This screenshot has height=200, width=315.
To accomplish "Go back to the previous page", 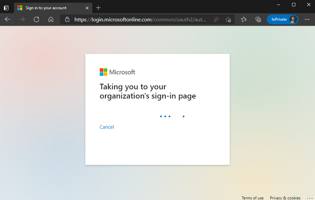I will point(8,20).
